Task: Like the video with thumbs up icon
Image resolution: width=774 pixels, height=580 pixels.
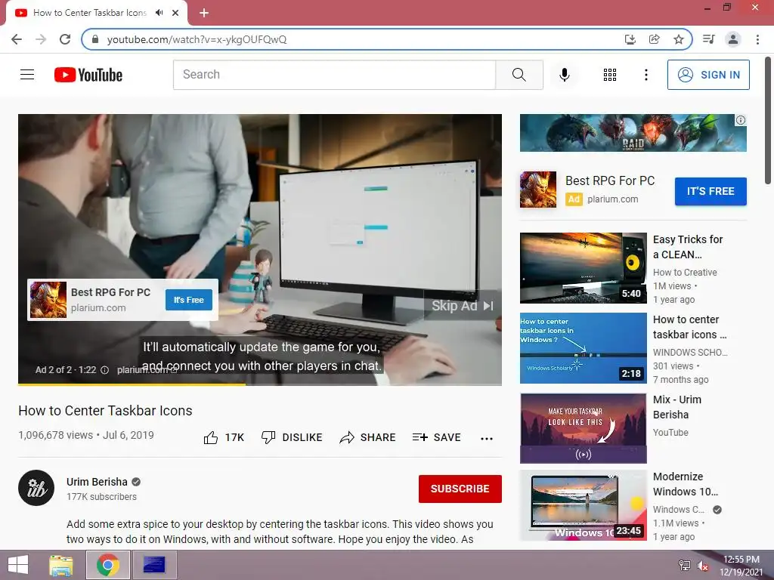Action: click(211, 437)
